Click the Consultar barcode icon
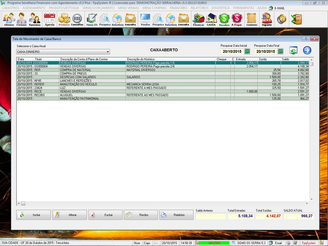The image size is (328, 246). tap(77, 19)
